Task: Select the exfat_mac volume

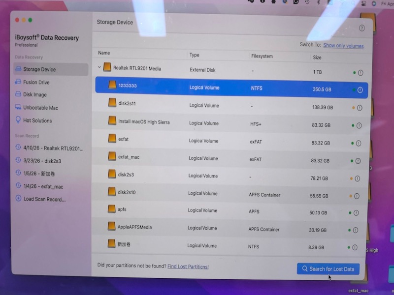Action: pyautogui.click(x=230, y=158)
